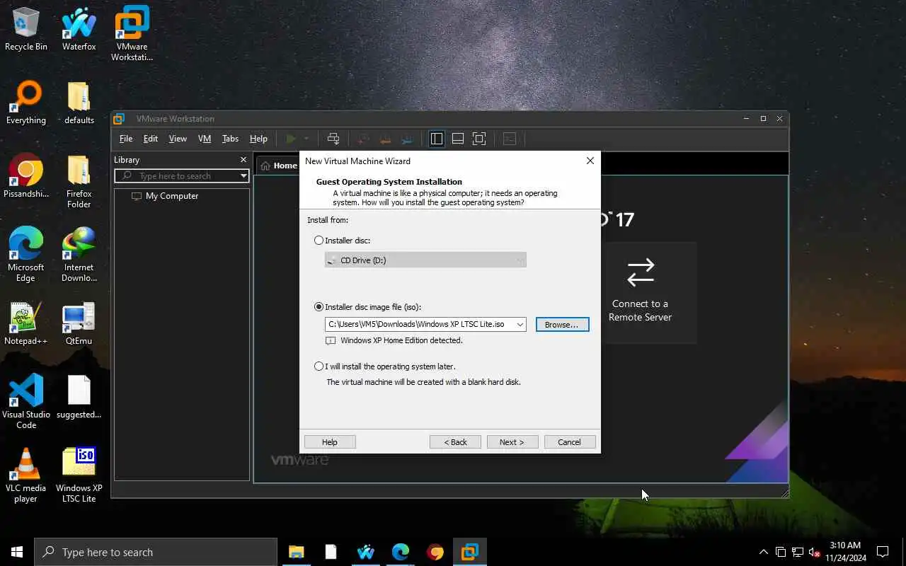906x566 pixels.
Task: Click the Take Snapshot toolbar icon
Action: [x=363, y=139]
